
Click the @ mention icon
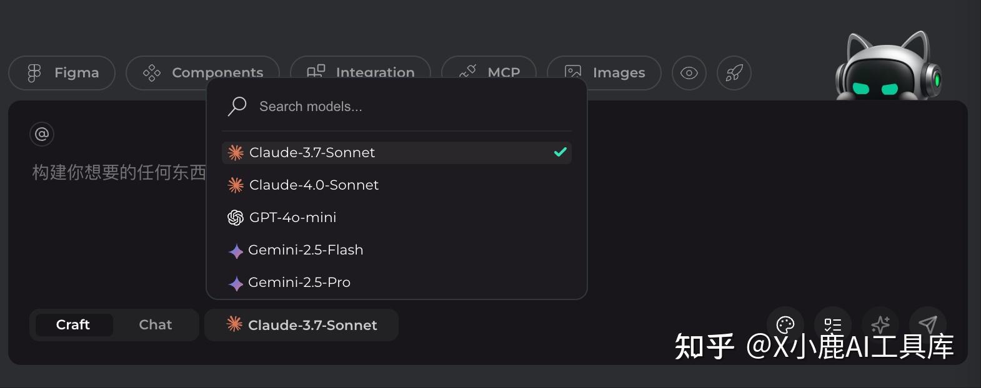tap(42, 134)
